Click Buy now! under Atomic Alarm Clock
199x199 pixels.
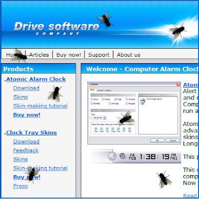(x=27, y=115)
